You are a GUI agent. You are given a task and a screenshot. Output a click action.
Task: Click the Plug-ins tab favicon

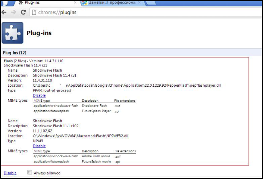(x=21, y=3)
